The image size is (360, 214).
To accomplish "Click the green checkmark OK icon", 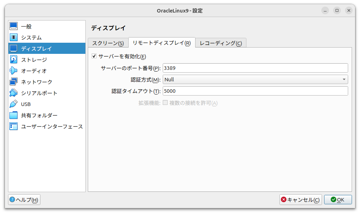I will pos(334,199).
